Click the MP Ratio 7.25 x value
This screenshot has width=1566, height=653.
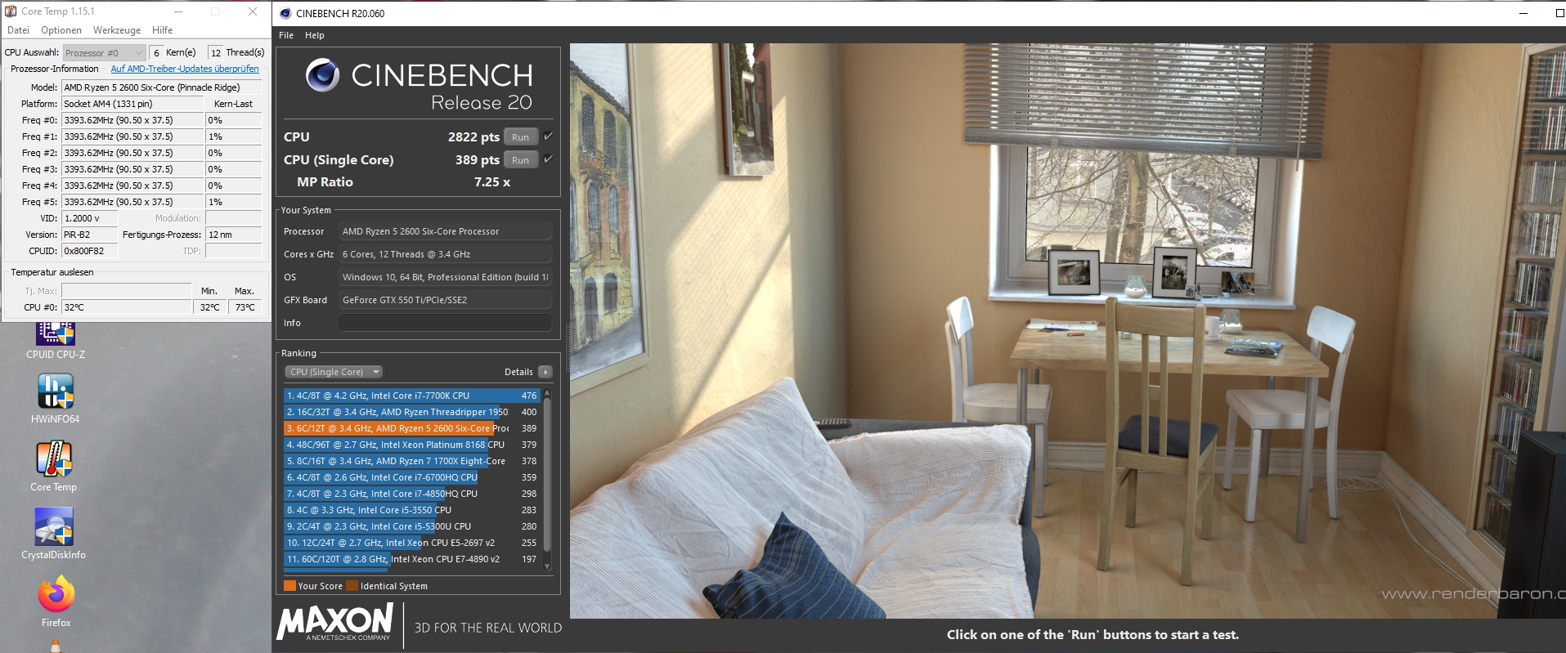492,182
